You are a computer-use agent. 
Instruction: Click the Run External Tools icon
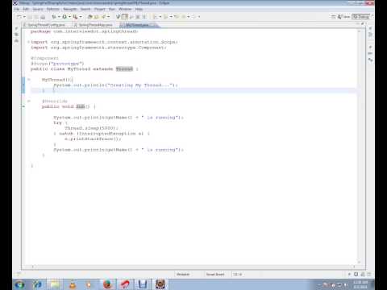click(x=76, y=17)
